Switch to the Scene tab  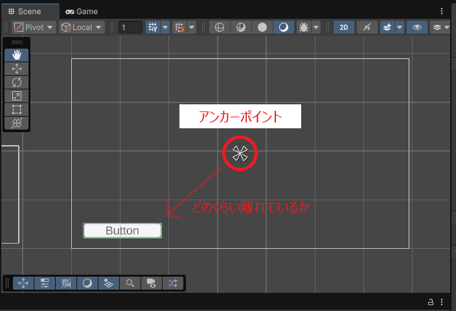[30, 12]
